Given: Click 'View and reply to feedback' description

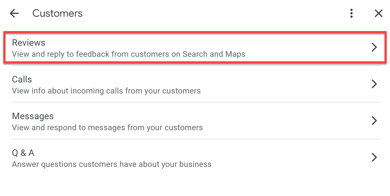Looking at the screenshot, I should pyautogui.click(x=128, y=54).
